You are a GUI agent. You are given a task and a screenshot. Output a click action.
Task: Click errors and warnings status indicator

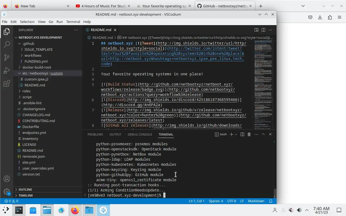[11, 201]
